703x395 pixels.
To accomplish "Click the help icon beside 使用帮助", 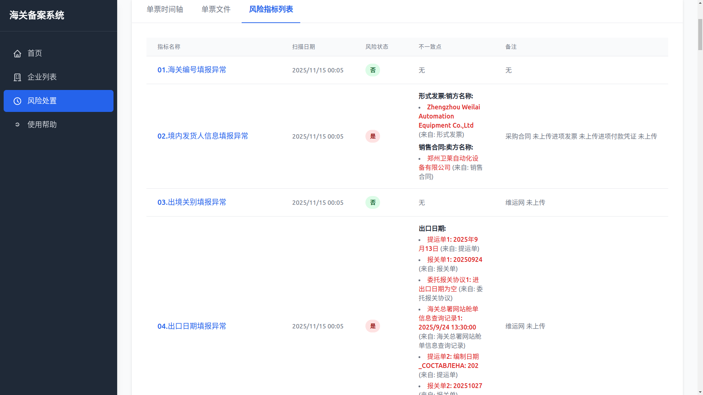I will 17,125.
